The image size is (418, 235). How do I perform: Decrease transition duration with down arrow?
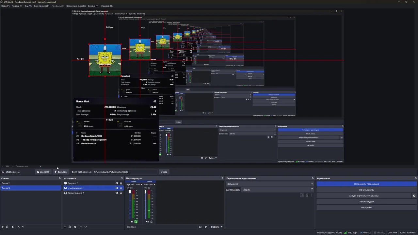312,191
